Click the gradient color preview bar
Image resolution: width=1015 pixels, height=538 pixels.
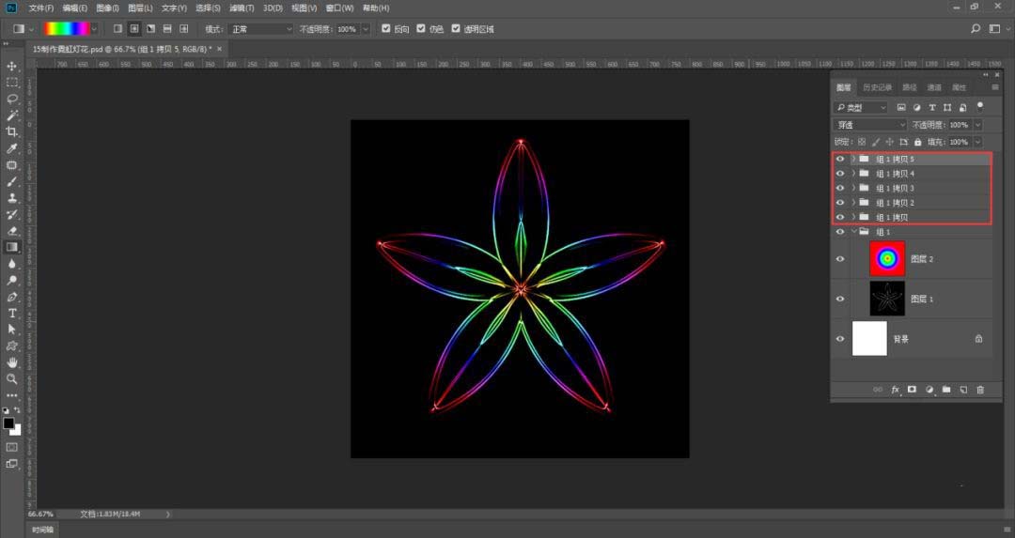67,29
